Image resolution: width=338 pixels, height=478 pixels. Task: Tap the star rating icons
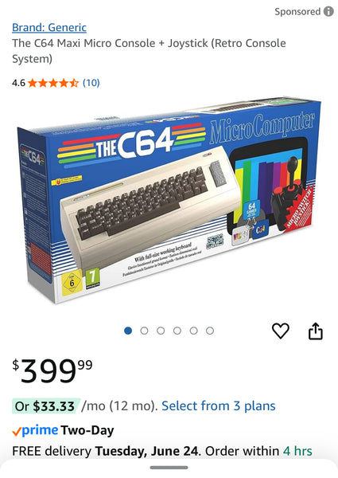pyautogui.click(x=53, y=83)
